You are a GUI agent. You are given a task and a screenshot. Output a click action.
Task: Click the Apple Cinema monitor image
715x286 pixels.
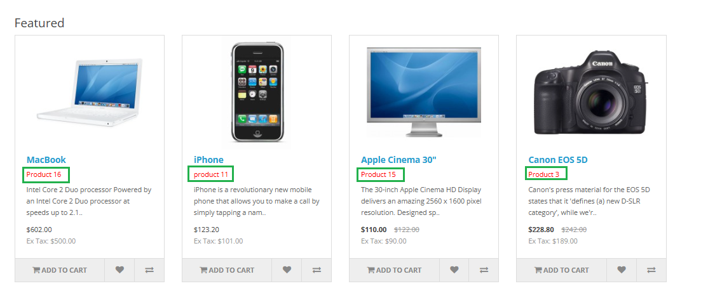pos(424,91)
